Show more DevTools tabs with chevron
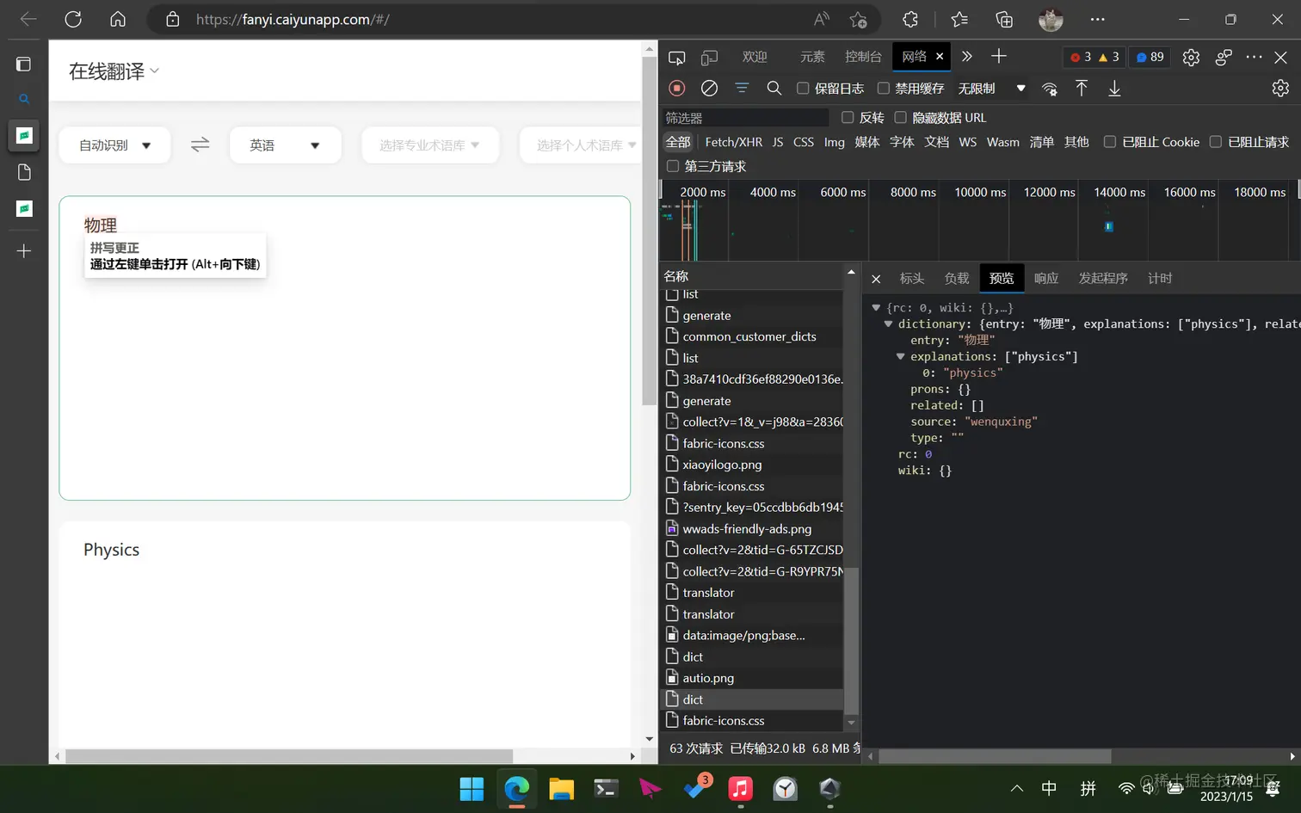1301x813 pixels. [x=967, y=56]
